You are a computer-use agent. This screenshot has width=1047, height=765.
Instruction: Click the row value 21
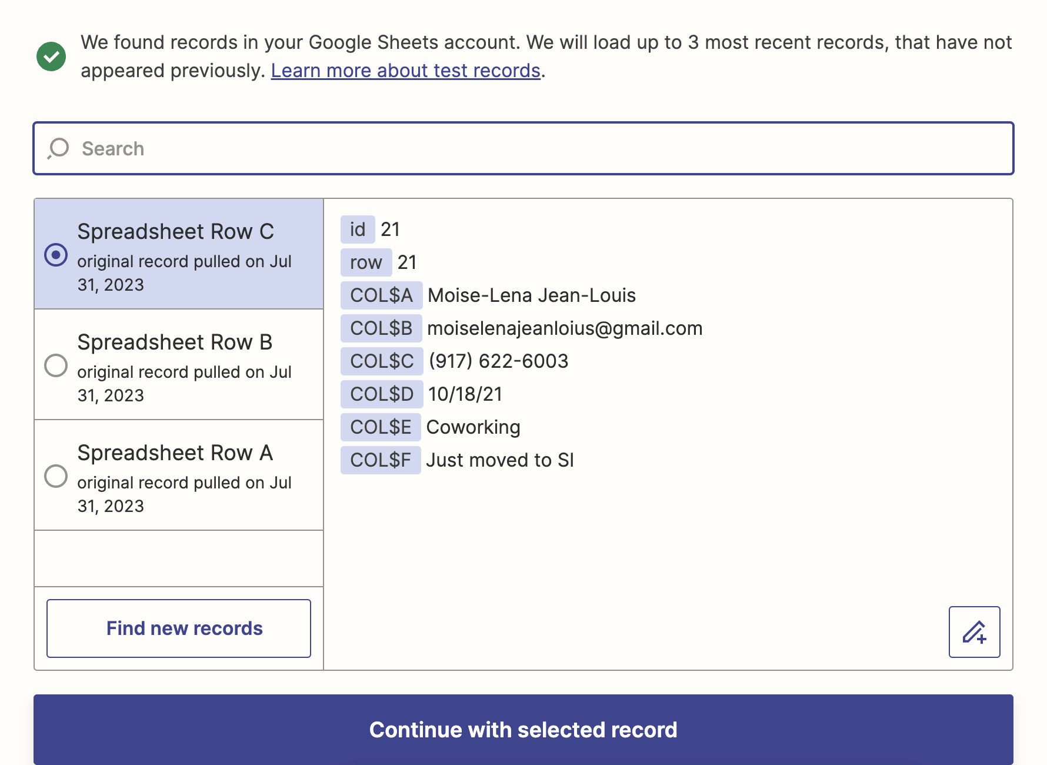(x=407, y=262)
